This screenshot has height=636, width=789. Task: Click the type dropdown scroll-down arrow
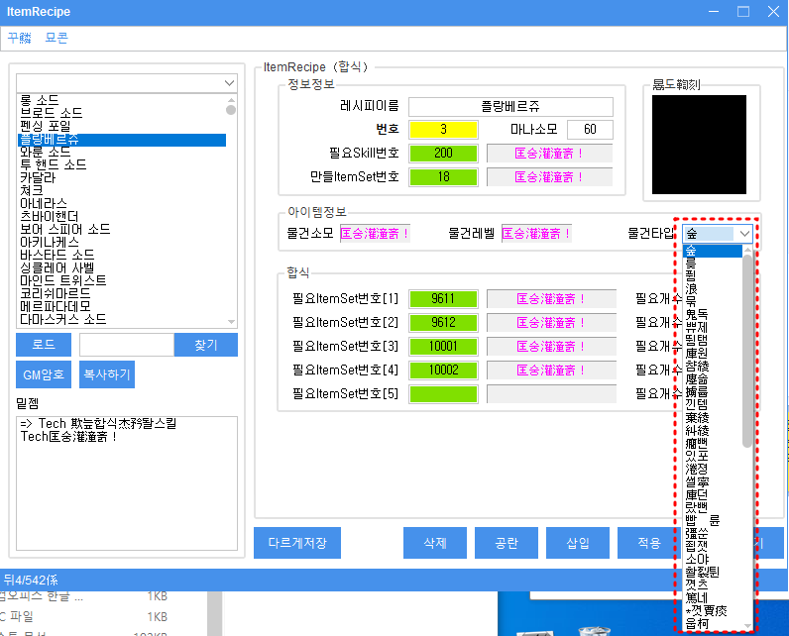(x=747, y=625)
